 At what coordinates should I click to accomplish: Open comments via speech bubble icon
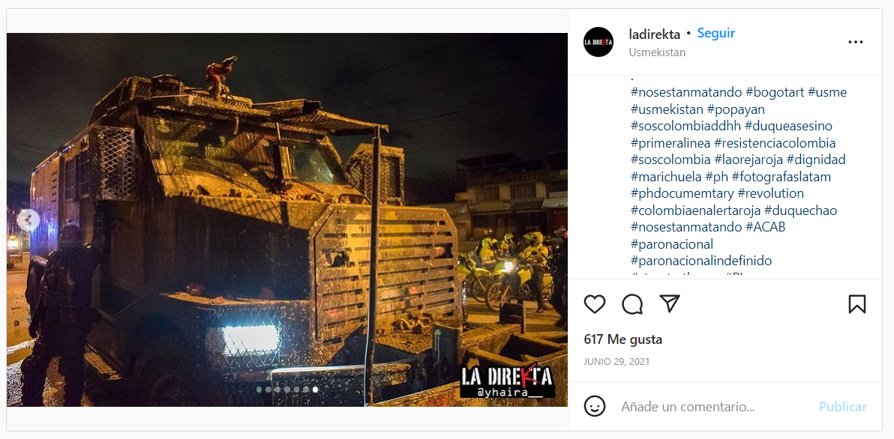coord(632,304)
